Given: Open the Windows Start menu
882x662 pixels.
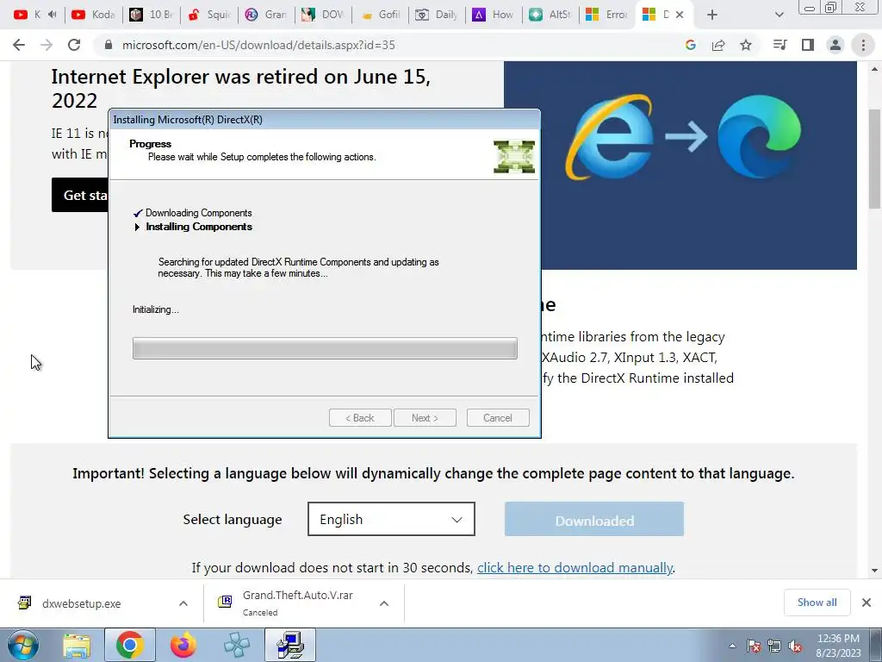Looking at the screenshot, I should point(22,645).
